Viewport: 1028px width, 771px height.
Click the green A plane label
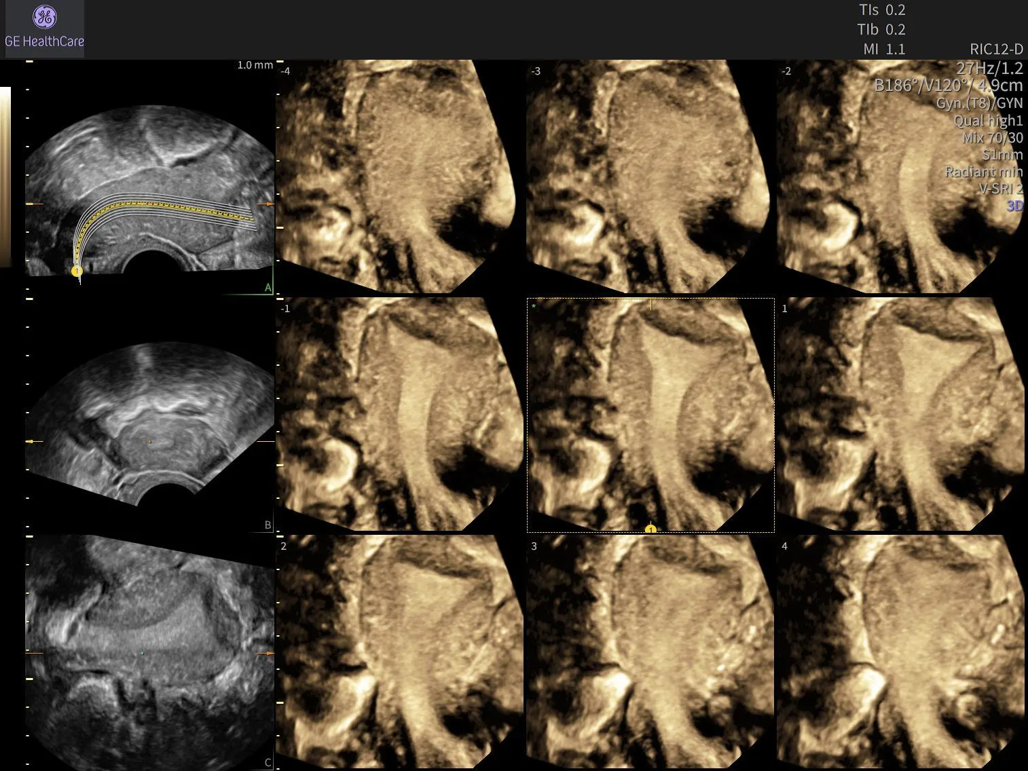pos(268,288)
